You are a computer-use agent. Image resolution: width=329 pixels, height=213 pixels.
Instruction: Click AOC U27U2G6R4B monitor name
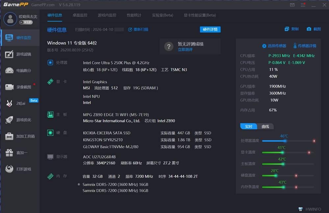[99, 157]
